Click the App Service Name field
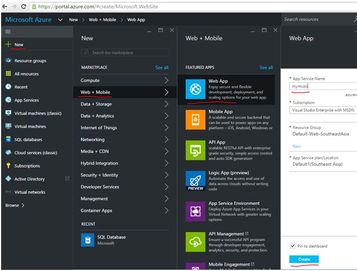Screen dimensions: 357x271 pos(323,86)
